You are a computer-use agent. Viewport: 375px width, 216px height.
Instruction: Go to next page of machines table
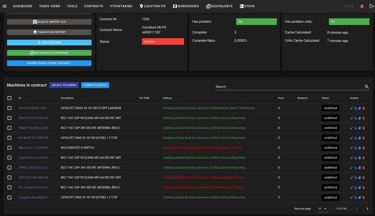(367, 209)
